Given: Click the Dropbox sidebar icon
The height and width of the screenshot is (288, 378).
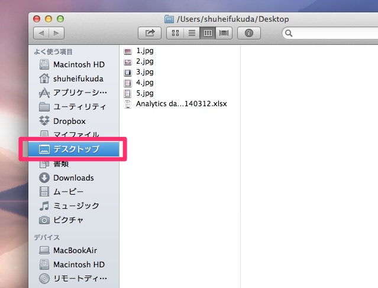Looking at the screenshot, I should (x=44, y=121).
